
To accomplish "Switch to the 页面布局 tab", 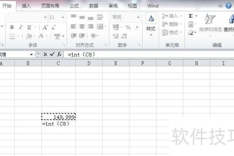I will pyautogui.click(x=50, y=6).
